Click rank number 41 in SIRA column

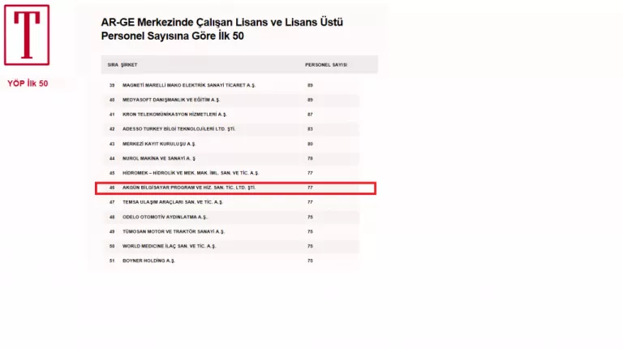point(112,114)
